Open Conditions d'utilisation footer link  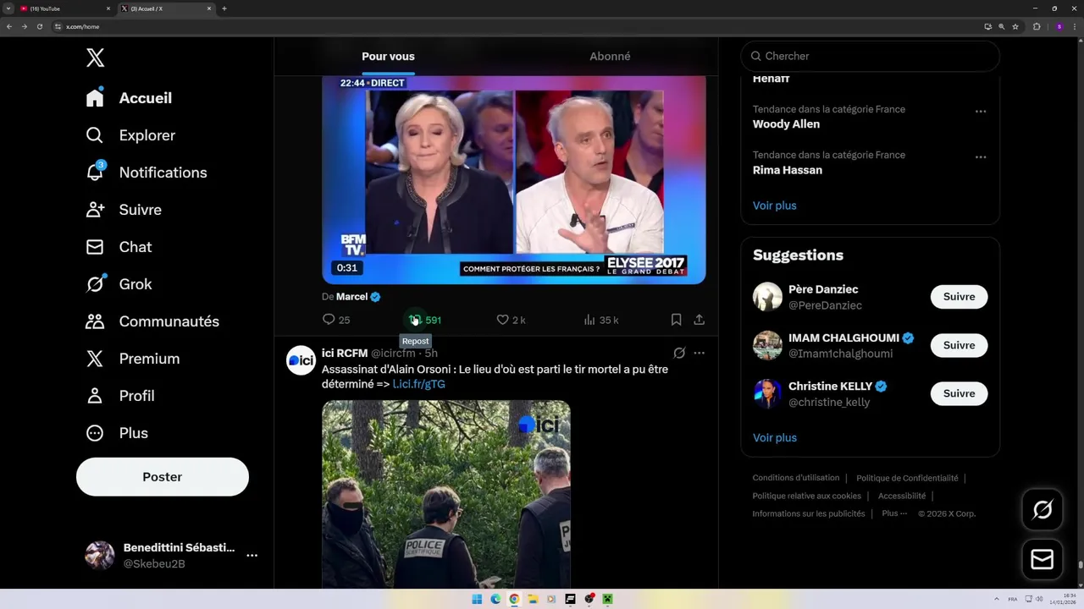[796, 478]
